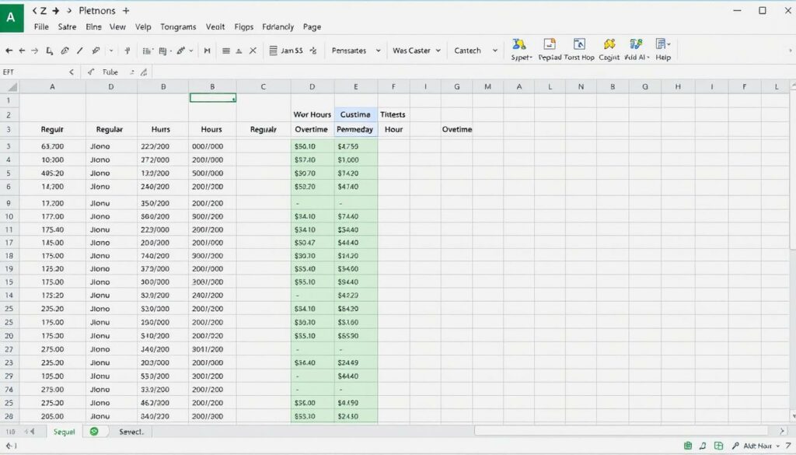Add new tab with plus button
This screenshot has width=796, height=455.
click(126, 11)
